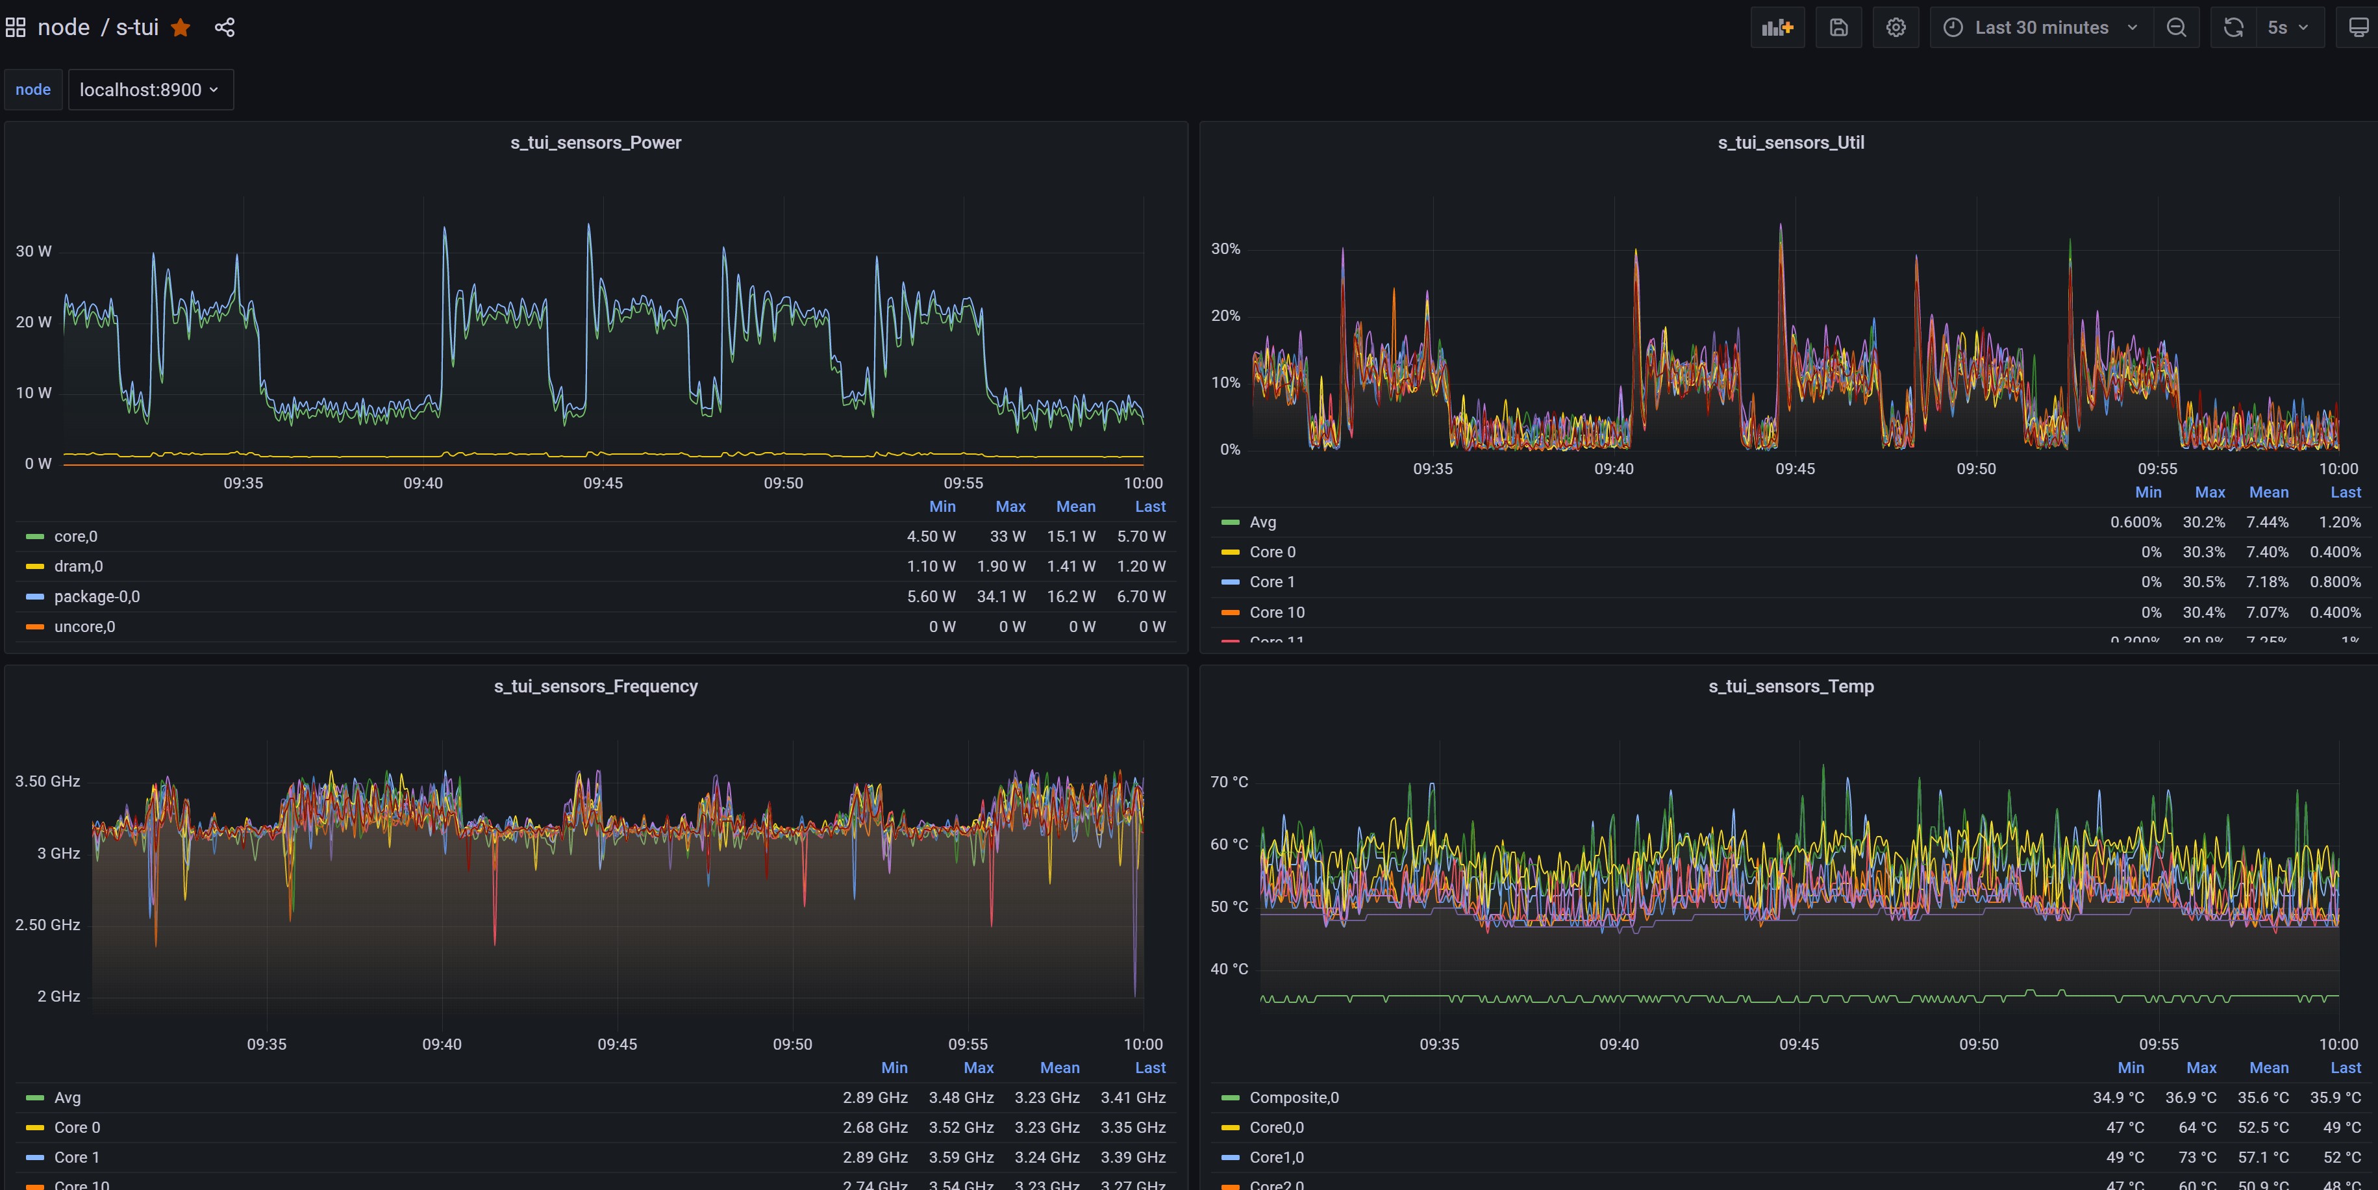Unstar the s-tui dashboard favorite star
Screen dimensions: 2378x1190
click(180, 27)
